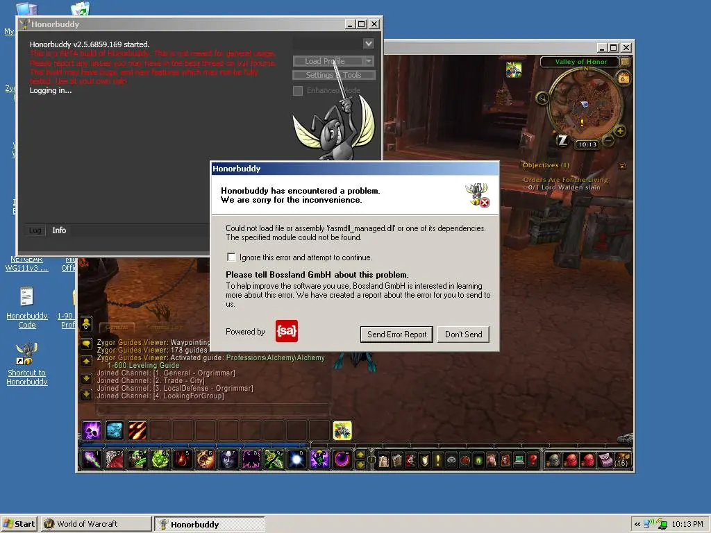Open the calendar icon showing 6
The height and width of the screenshot is (533, 711).
point(623,78)
